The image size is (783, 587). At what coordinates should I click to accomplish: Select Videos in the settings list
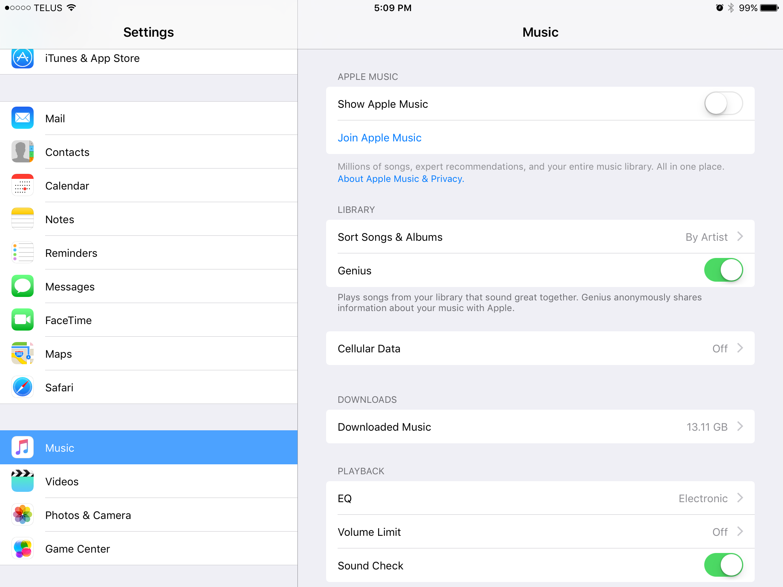point(62,482)
